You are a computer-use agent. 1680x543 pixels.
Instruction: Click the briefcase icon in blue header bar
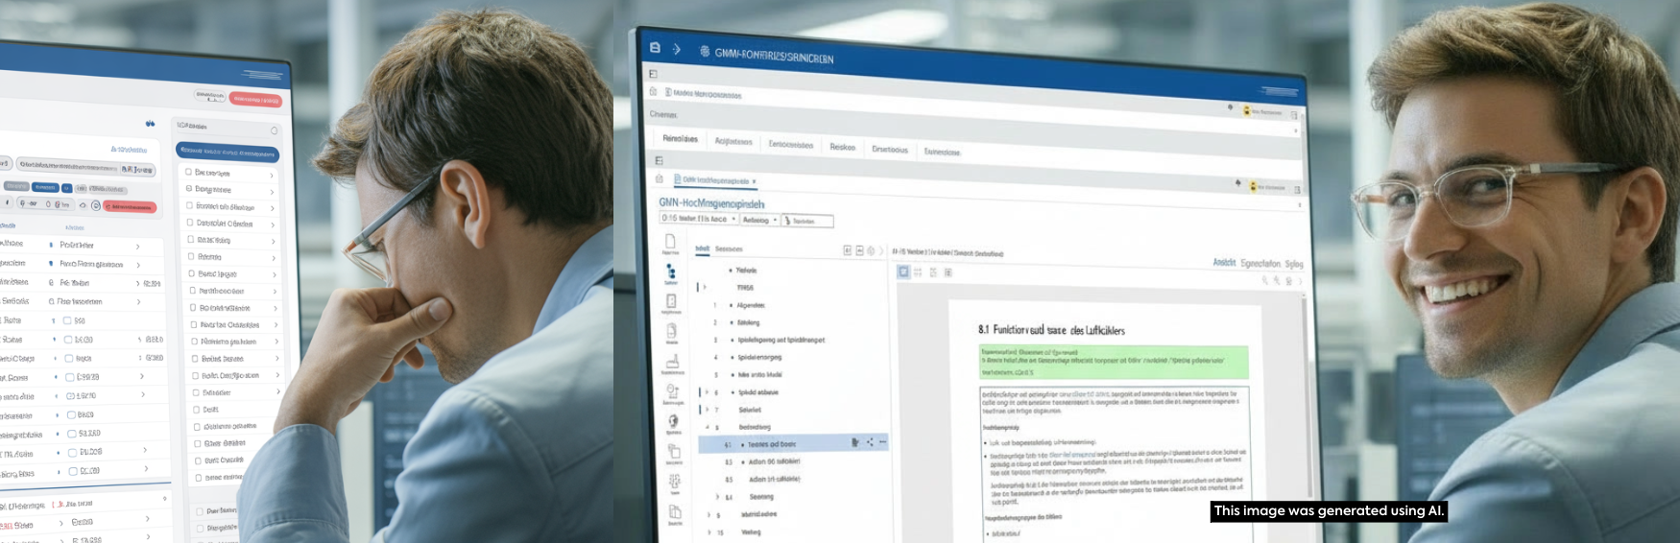(x=655, y=47)
